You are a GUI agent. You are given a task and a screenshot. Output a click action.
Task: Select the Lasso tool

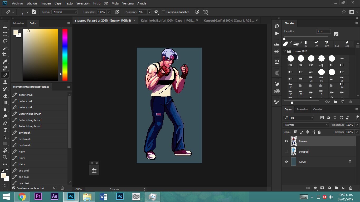5,41
